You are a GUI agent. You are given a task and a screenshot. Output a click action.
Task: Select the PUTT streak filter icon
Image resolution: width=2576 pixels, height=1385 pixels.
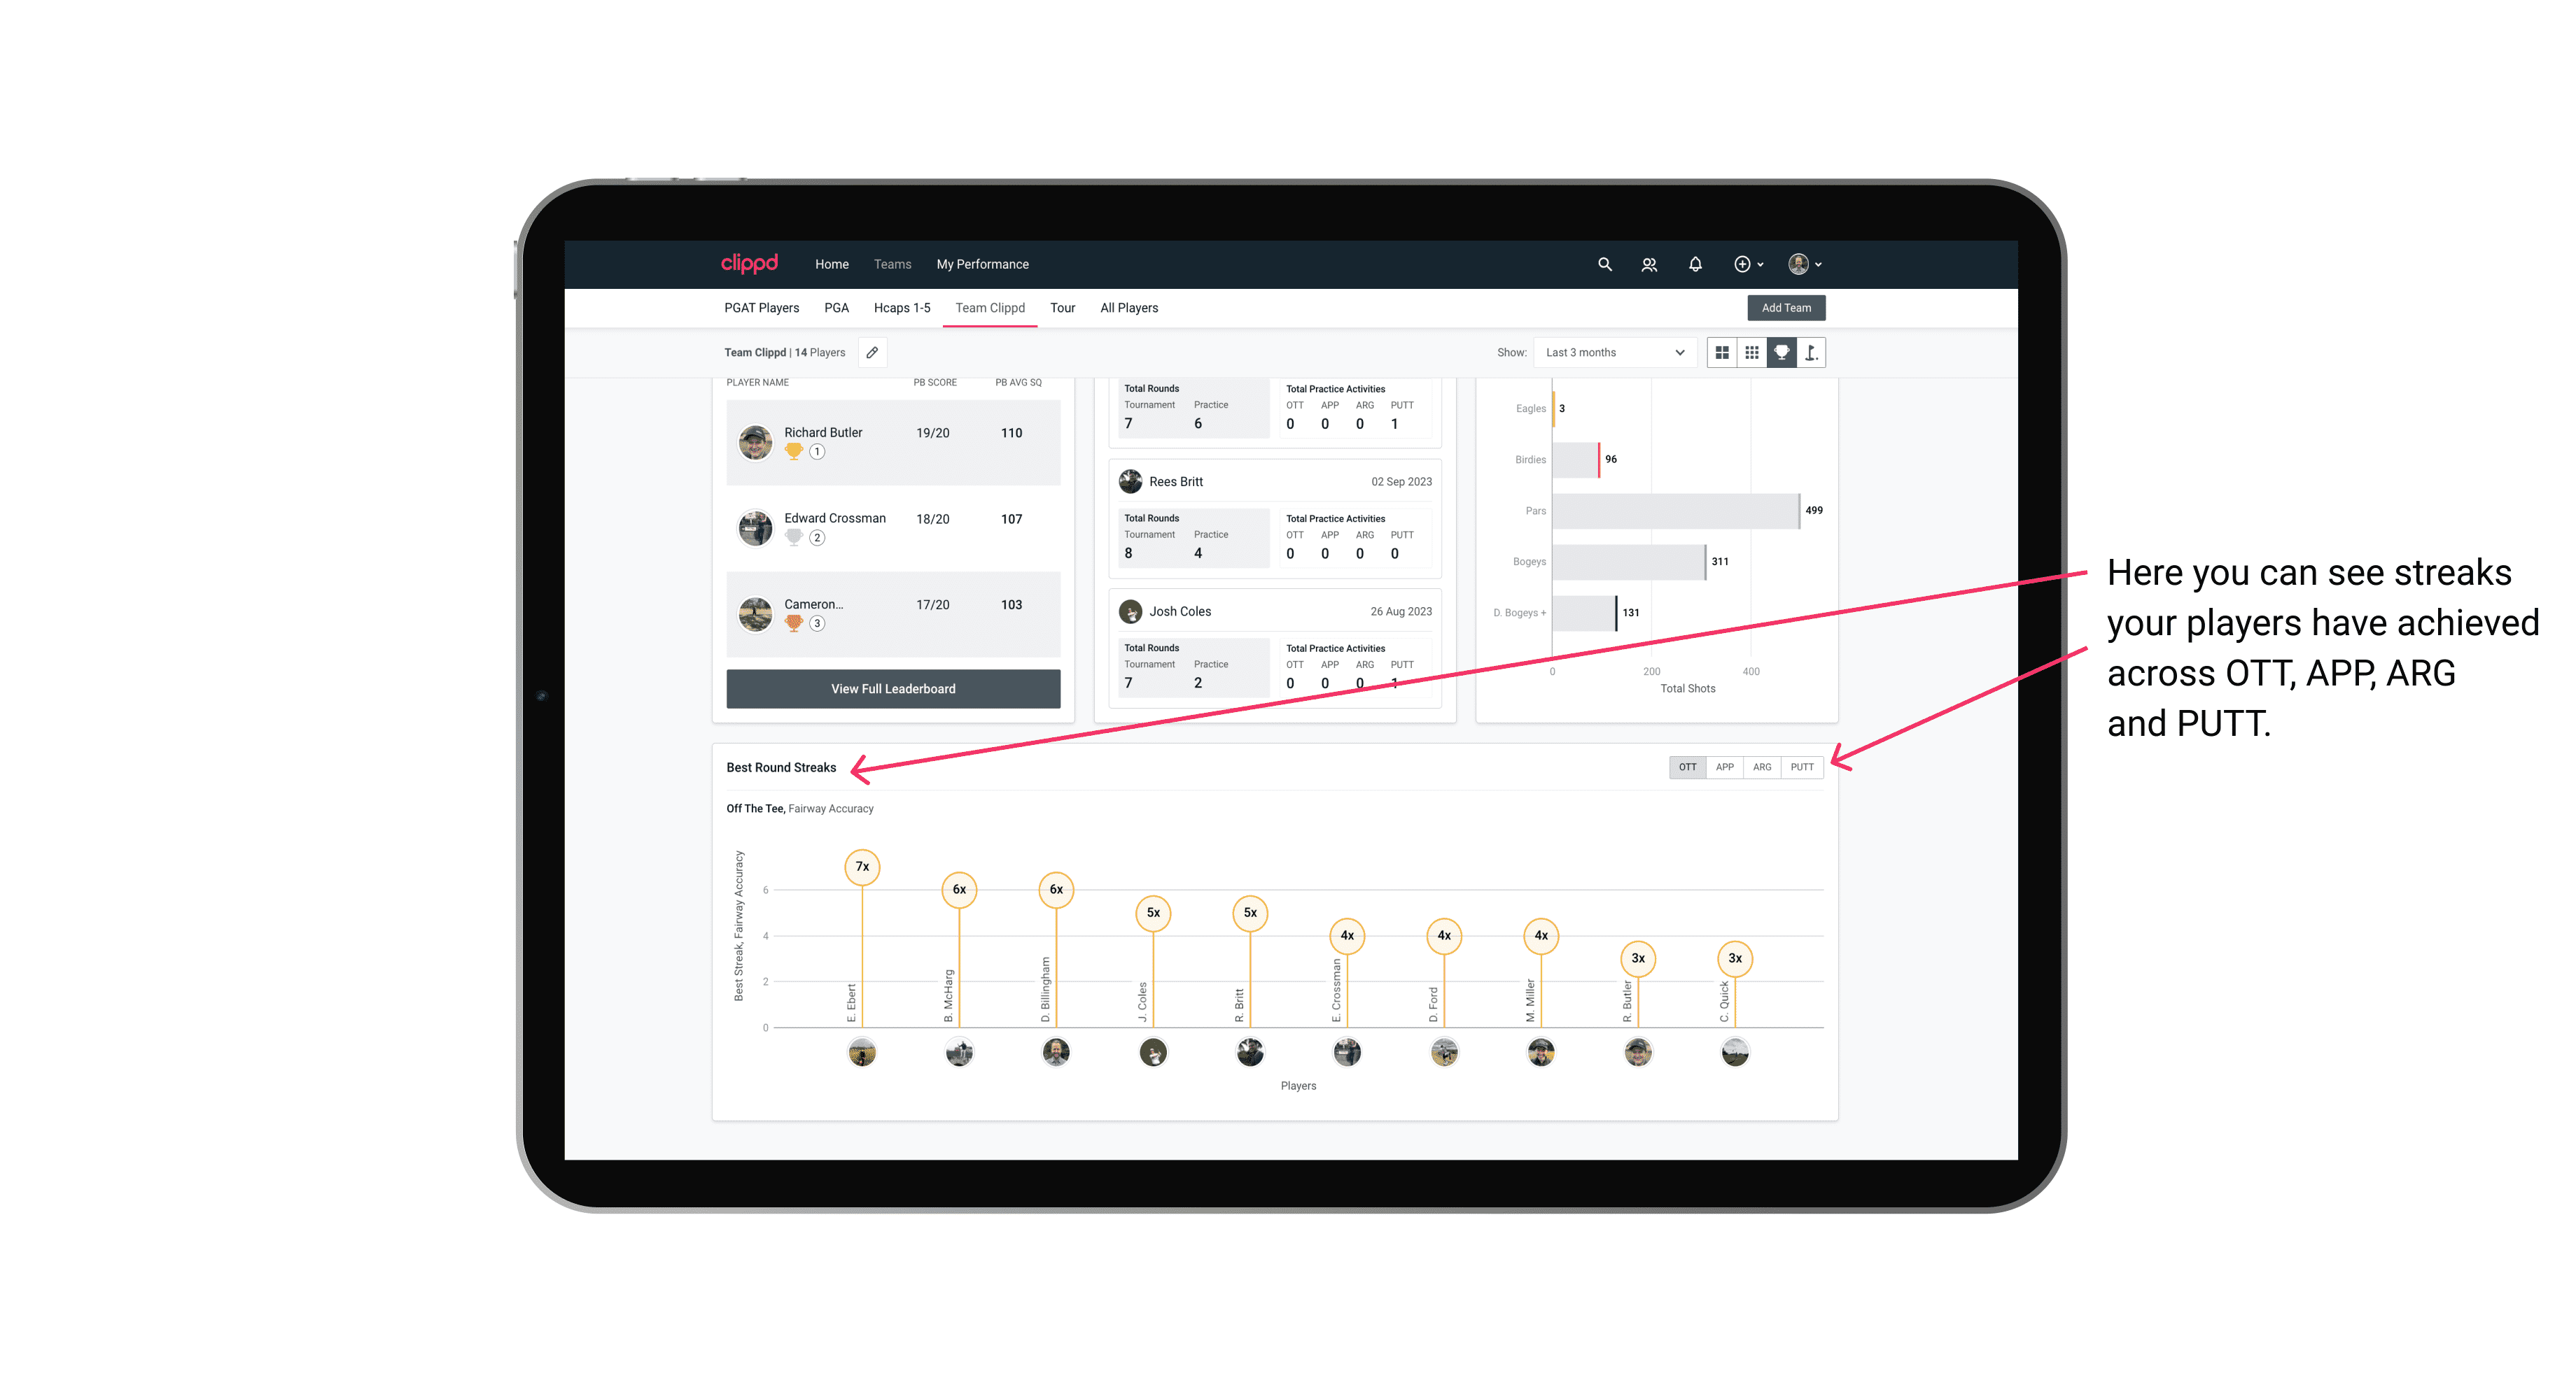pyautogui.click(x=1803, y=766)
